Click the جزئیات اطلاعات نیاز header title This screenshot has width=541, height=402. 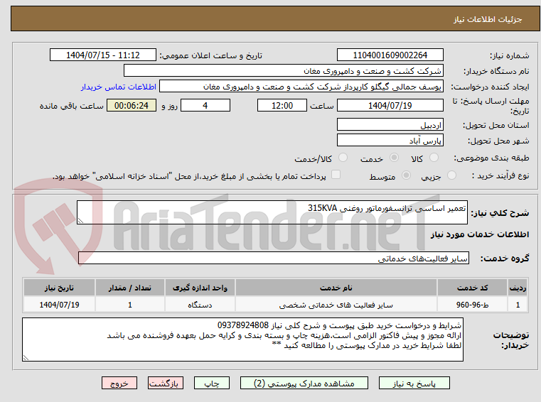coord(488,19)
